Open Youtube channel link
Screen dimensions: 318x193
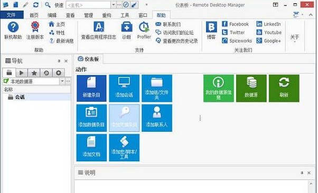click(x=269, y=32)
